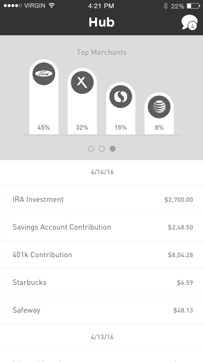Open the 401k Contribution transaction
The width and height of the screenshot is (203, 362).
point(101,255)
